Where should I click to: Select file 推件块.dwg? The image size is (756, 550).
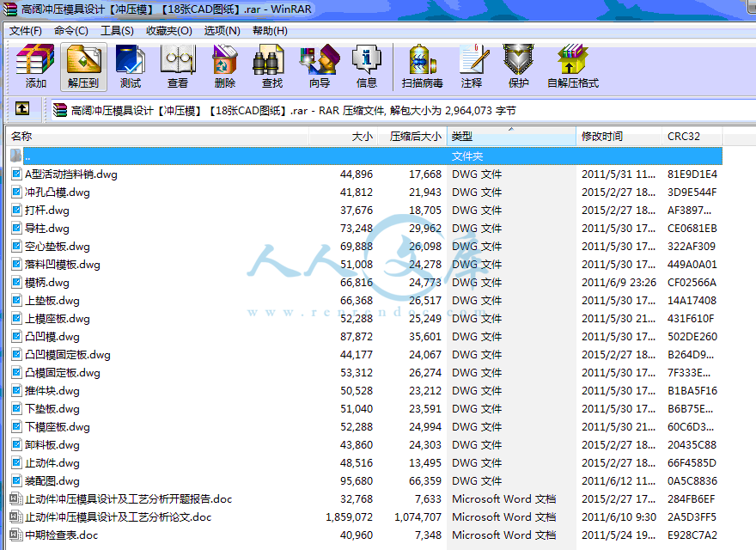pos(52,391)
